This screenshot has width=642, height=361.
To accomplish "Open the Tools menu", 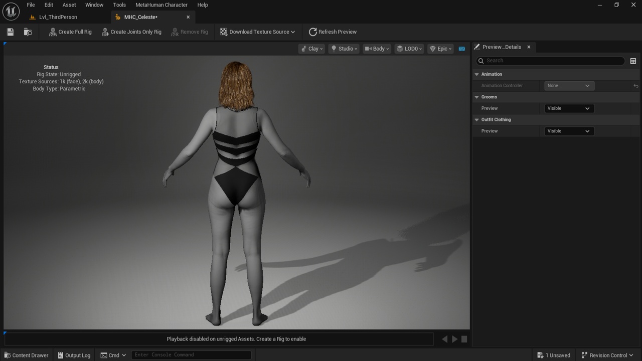I will point(119,5).
